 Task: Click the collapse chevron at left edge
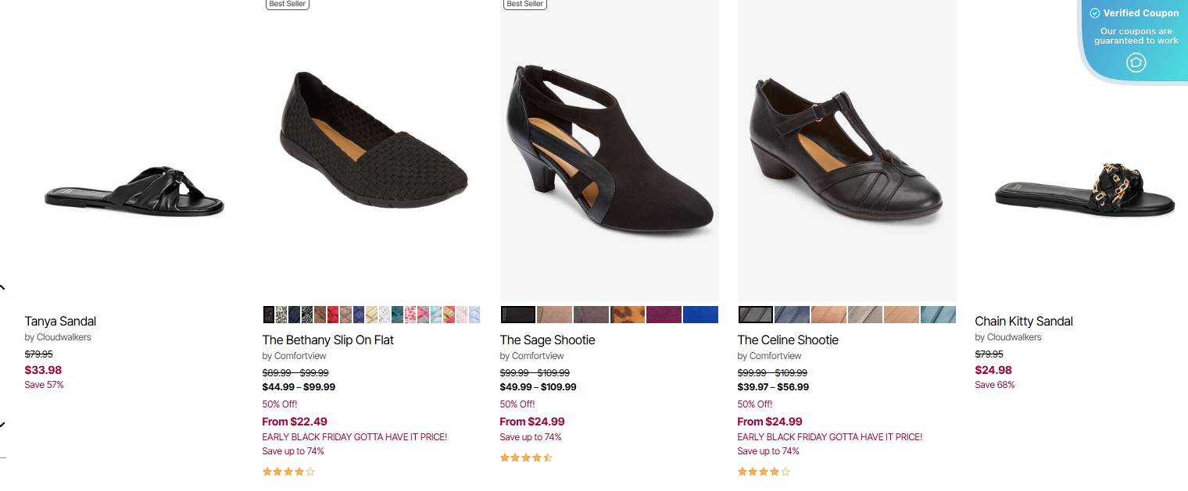2,287
